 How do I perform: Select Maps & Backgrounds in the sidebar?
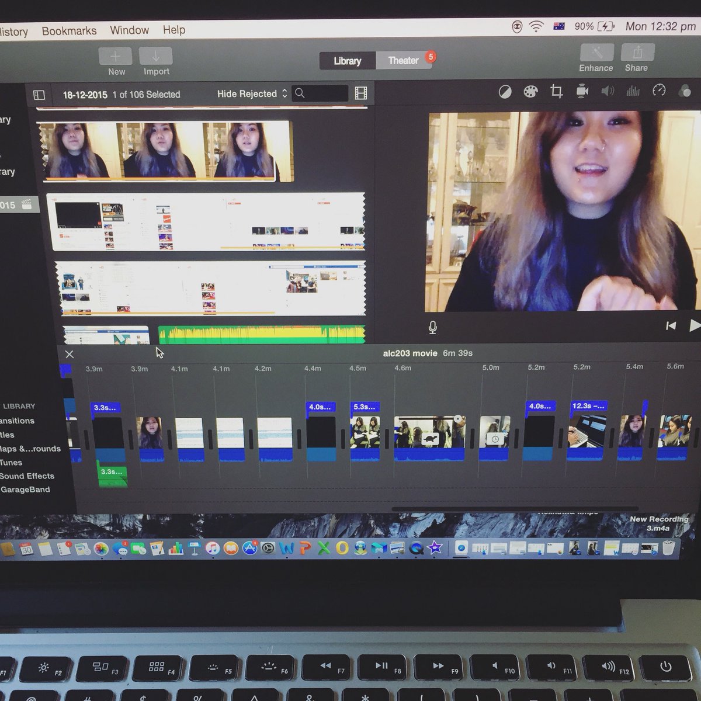[x=30, y=449]
